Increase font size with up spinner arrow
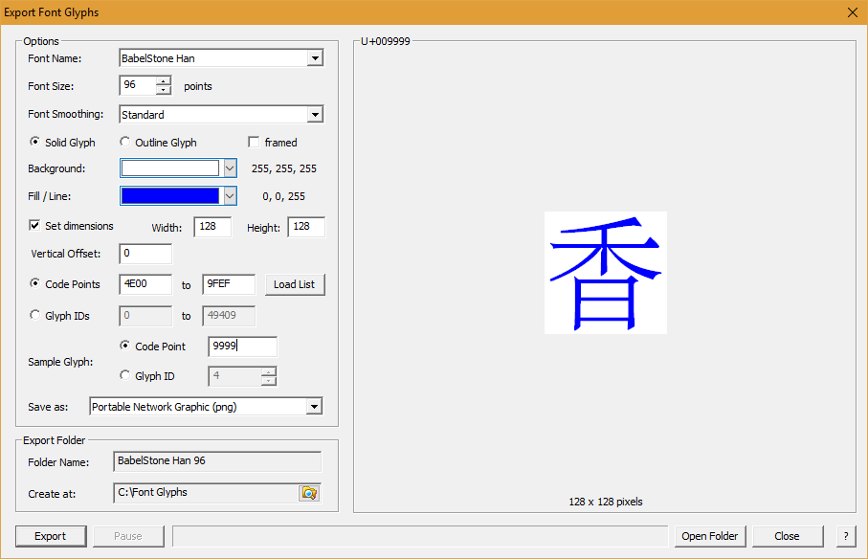868x559 pixels. (164, 81)
